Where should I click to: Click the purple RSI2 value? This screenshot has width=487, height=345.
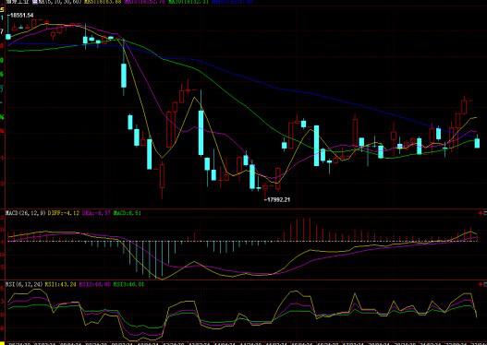(95, 284)
